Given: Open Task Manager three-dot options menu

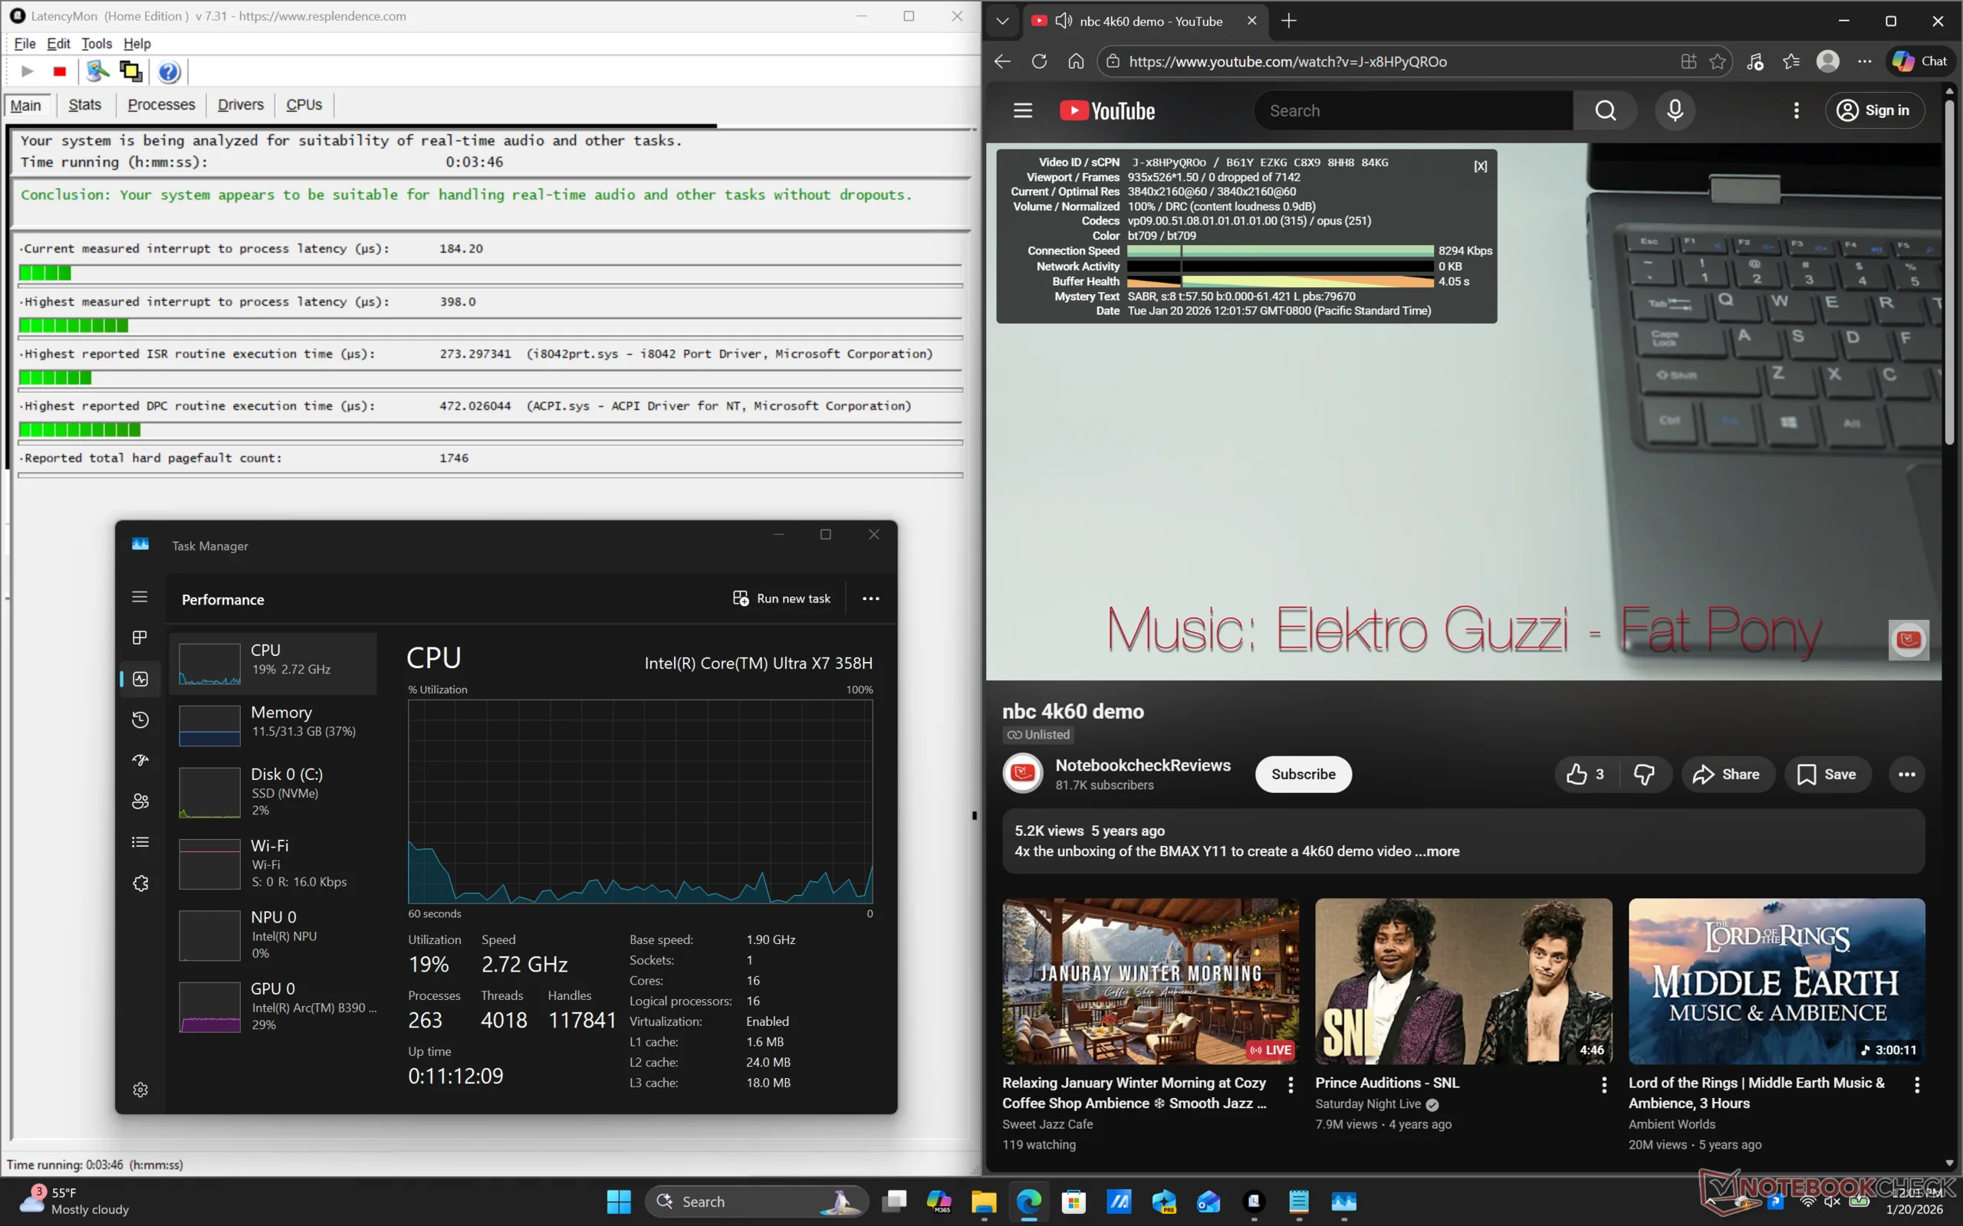Looking at the screenshot, I should coord(870,598).
